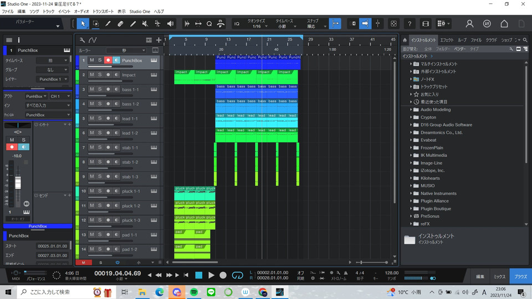Select the Eraser tool in the toolbar
This screenshot has height=299, width=532.
click(x=120, y=24)
